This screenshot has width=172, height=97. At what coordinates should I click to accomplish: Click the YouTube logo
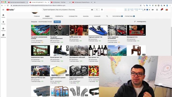[10, 10]
